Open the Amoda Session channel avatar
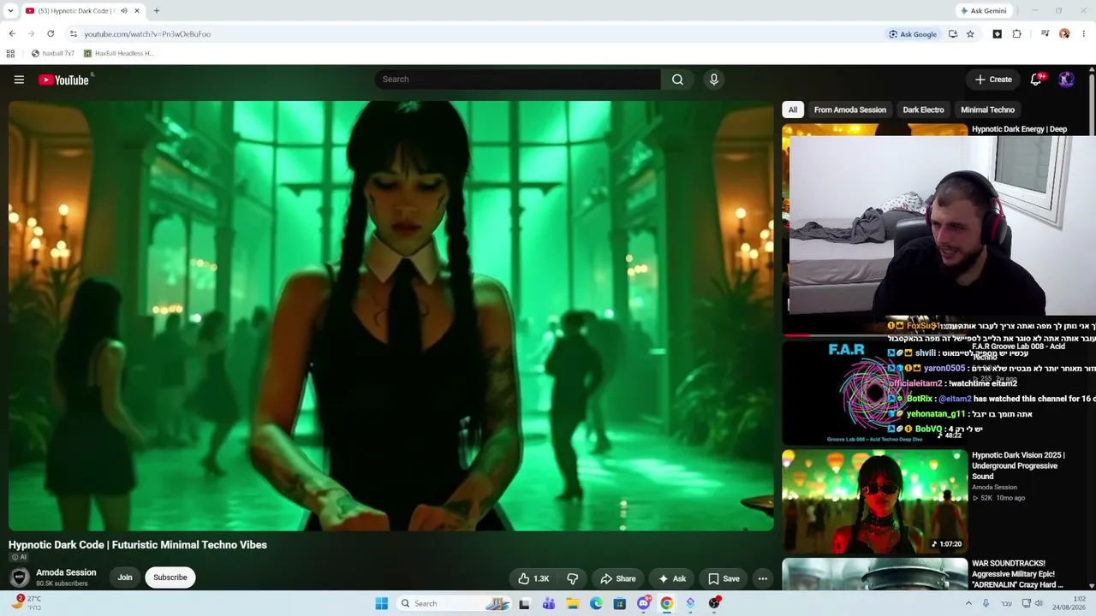This screenshot has height=616, width=1096. pyautogui.click(x=19, y=577)
